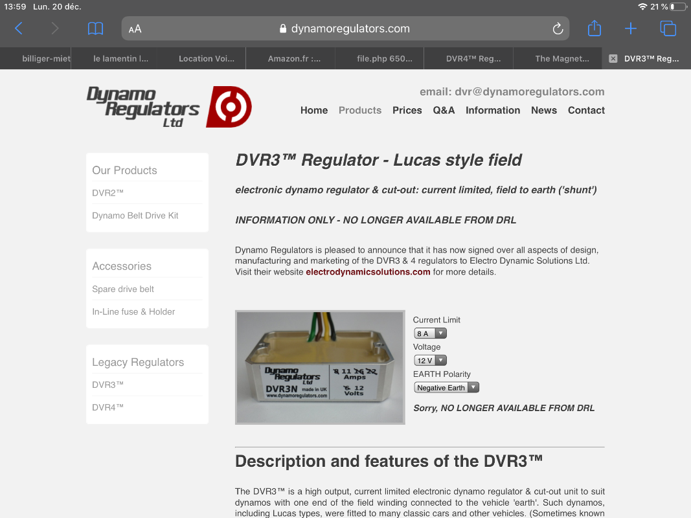Add a new tab with plus icon
The width and height of the screenshot is (691, 518).
pos(631,28)
